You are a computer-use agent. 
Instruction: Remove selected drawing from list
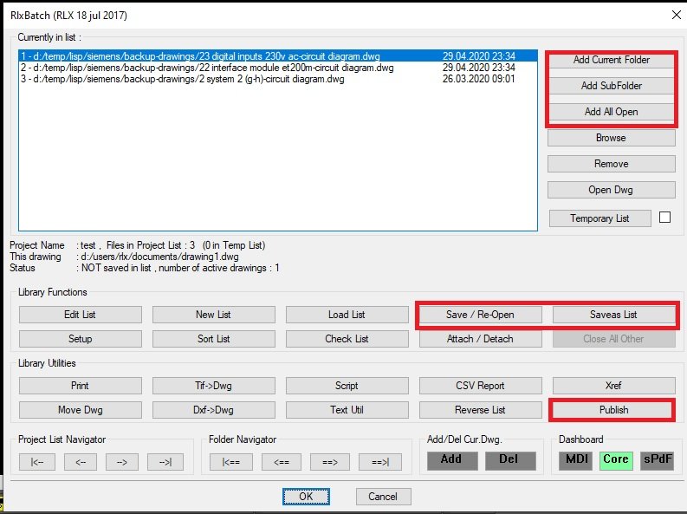pos(612,164)
